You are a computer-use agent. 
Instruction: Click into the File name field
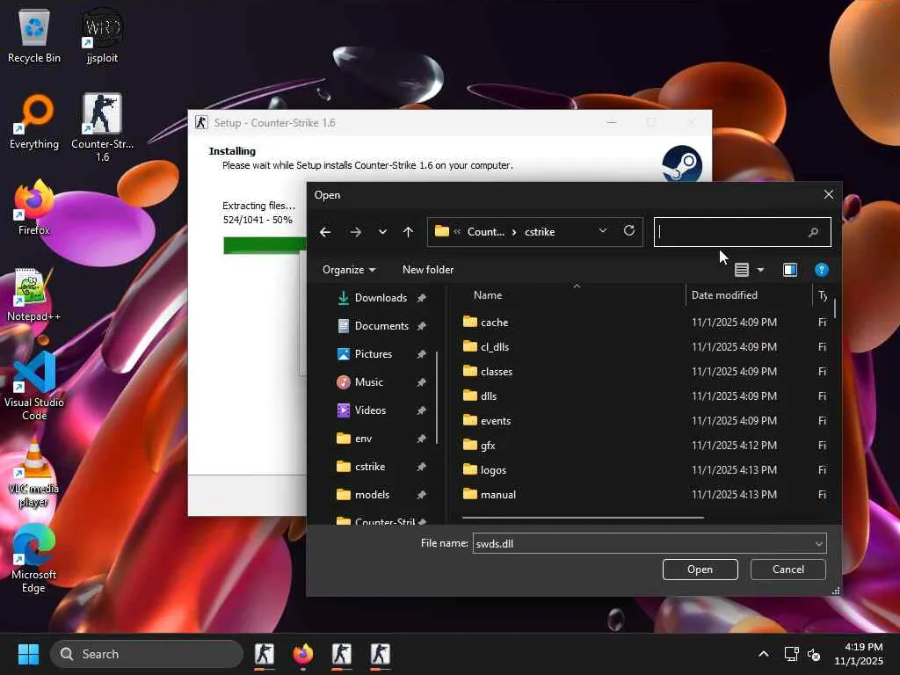pos(642,543)
